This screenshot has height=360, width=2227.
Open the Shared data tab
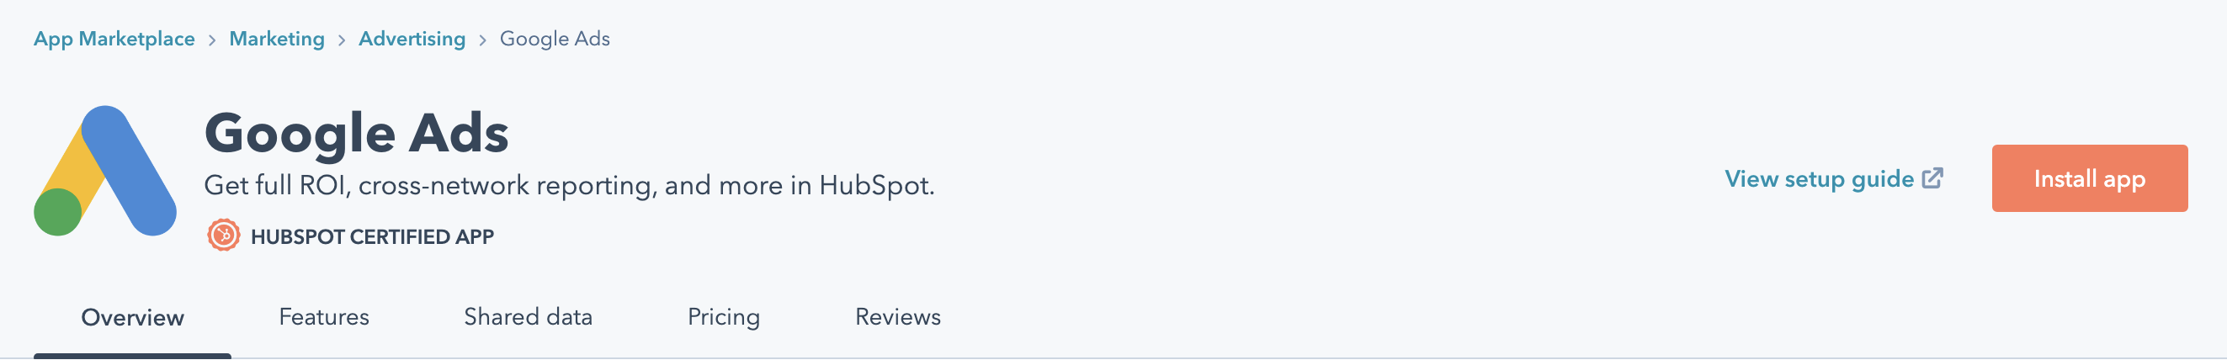pyautogui.click(x=529, y=317)
